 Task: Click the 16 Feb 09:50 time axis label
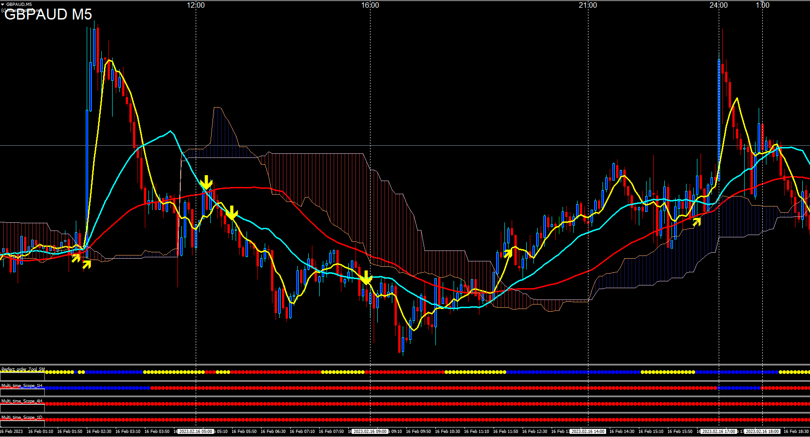click(x=418, y=432)
